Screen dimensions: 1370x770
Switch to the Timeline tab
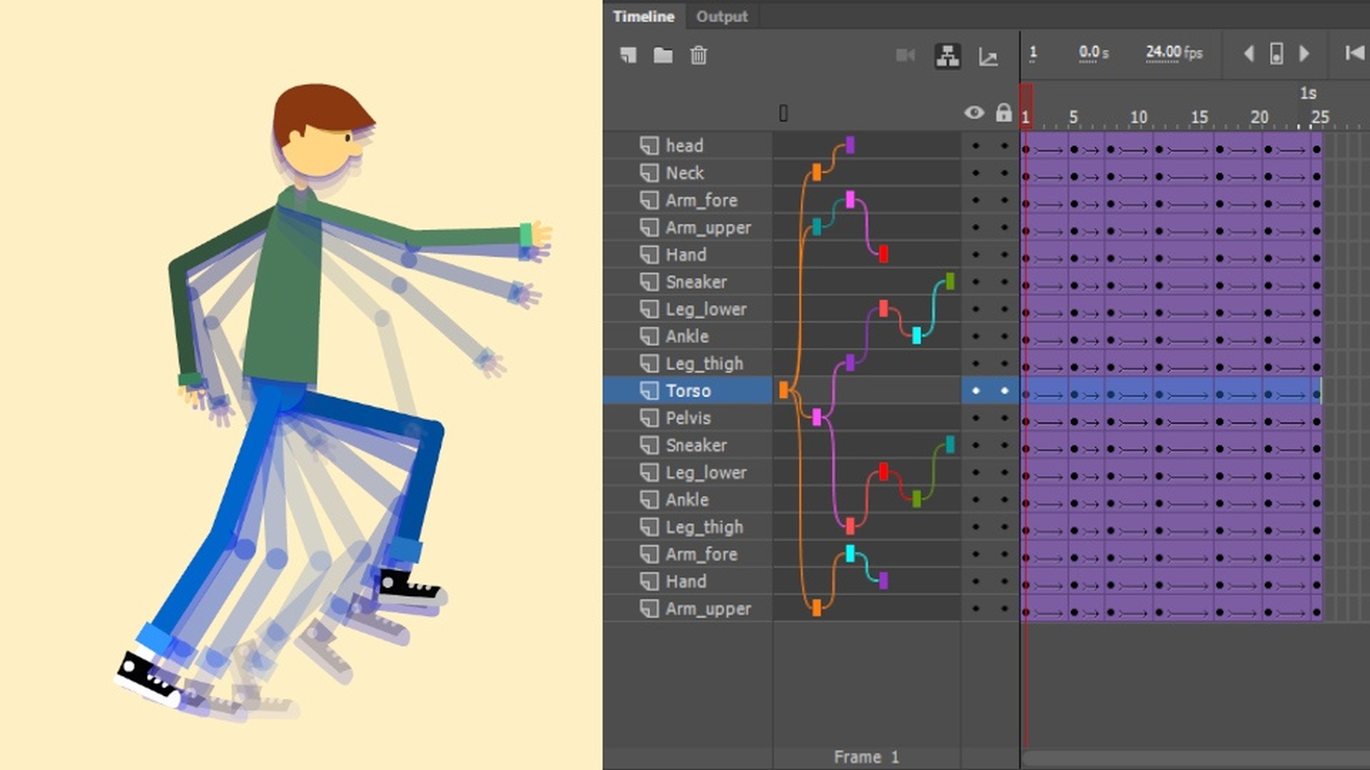point(643,16)
